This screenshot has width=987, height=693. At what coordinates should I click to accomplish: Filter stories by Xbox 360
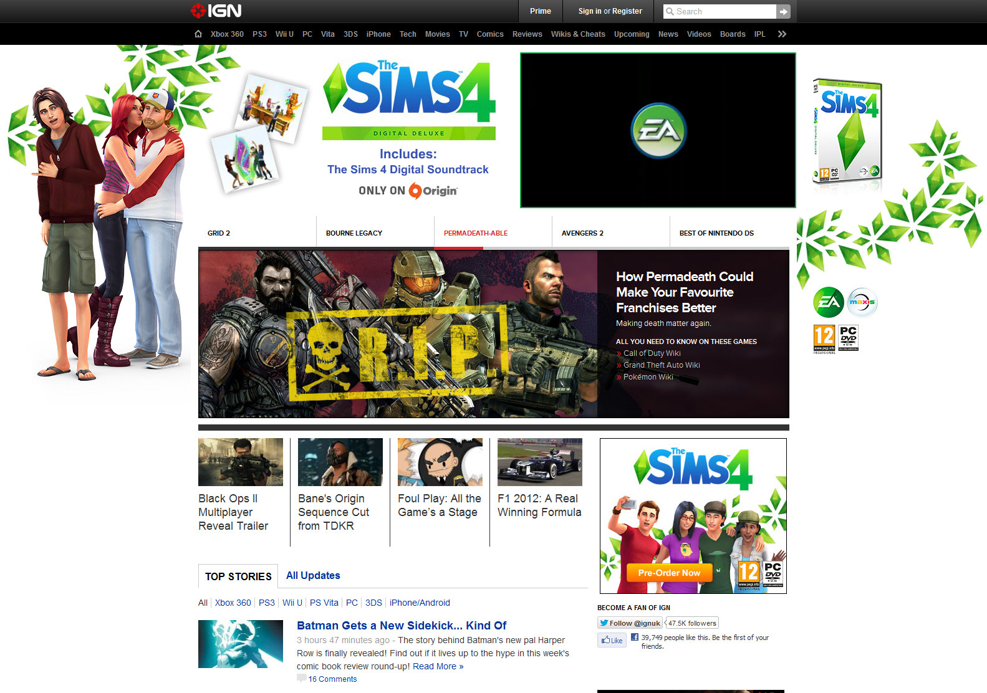[x=233, y=603]
